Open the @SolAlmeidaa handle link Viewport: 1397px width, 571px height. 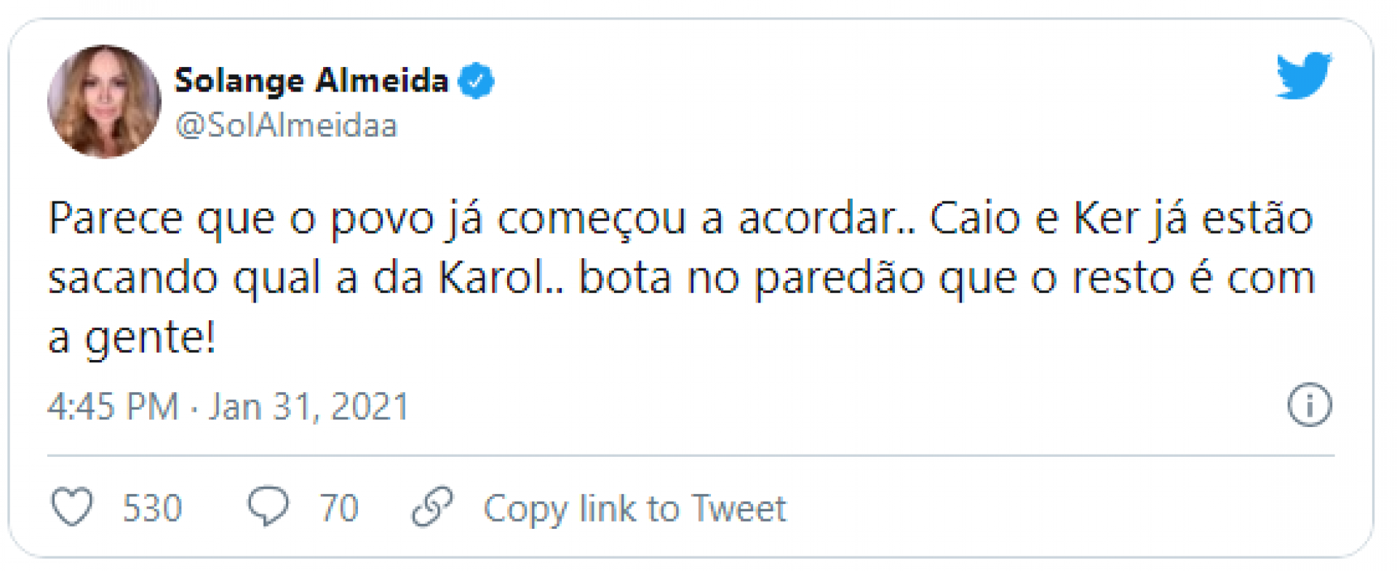coord(286,125)
